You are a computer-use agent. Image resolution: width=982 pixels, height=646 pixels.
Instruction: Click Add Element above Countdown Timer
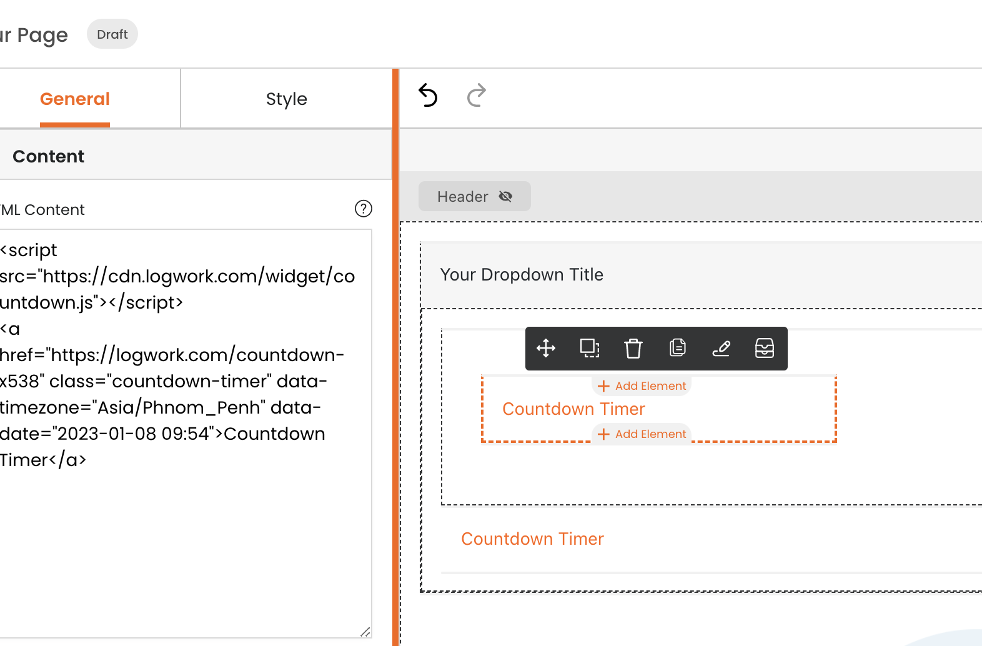[x=642, y=386]
